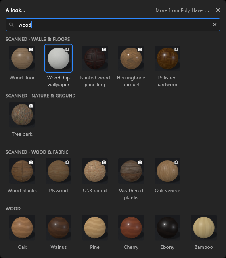The image size is (226, 258).
Task: Click the camera badge on Oak veneer
Action: (176, 162)
